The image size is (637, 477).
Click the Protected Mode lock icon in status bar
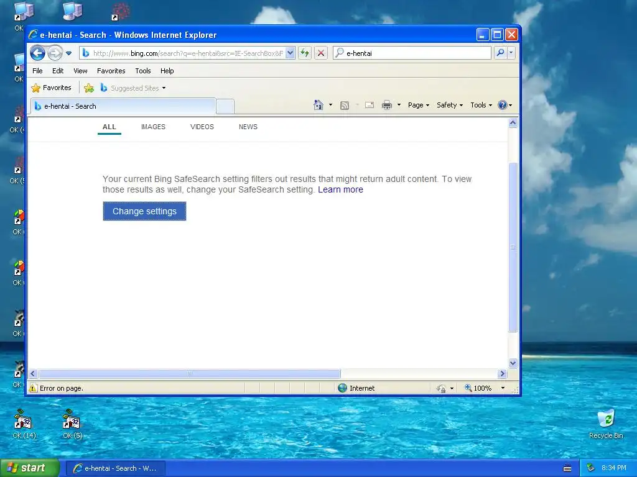click(442, 389)
